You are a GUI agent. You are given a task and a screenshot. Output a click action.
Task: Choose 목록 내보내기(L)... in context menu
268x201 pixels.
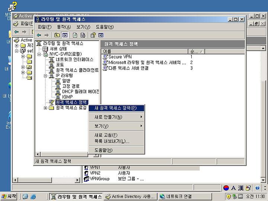(x=117, y=141)
